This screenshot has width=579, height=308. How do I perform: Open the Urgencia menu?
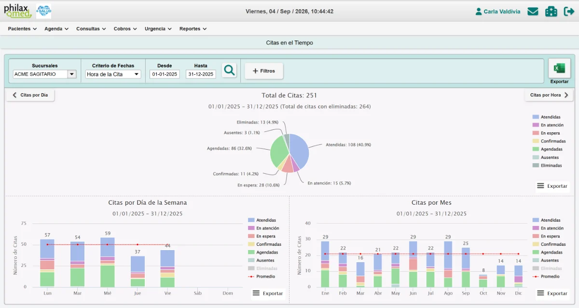pyautogui.click(x=158, y=29)
